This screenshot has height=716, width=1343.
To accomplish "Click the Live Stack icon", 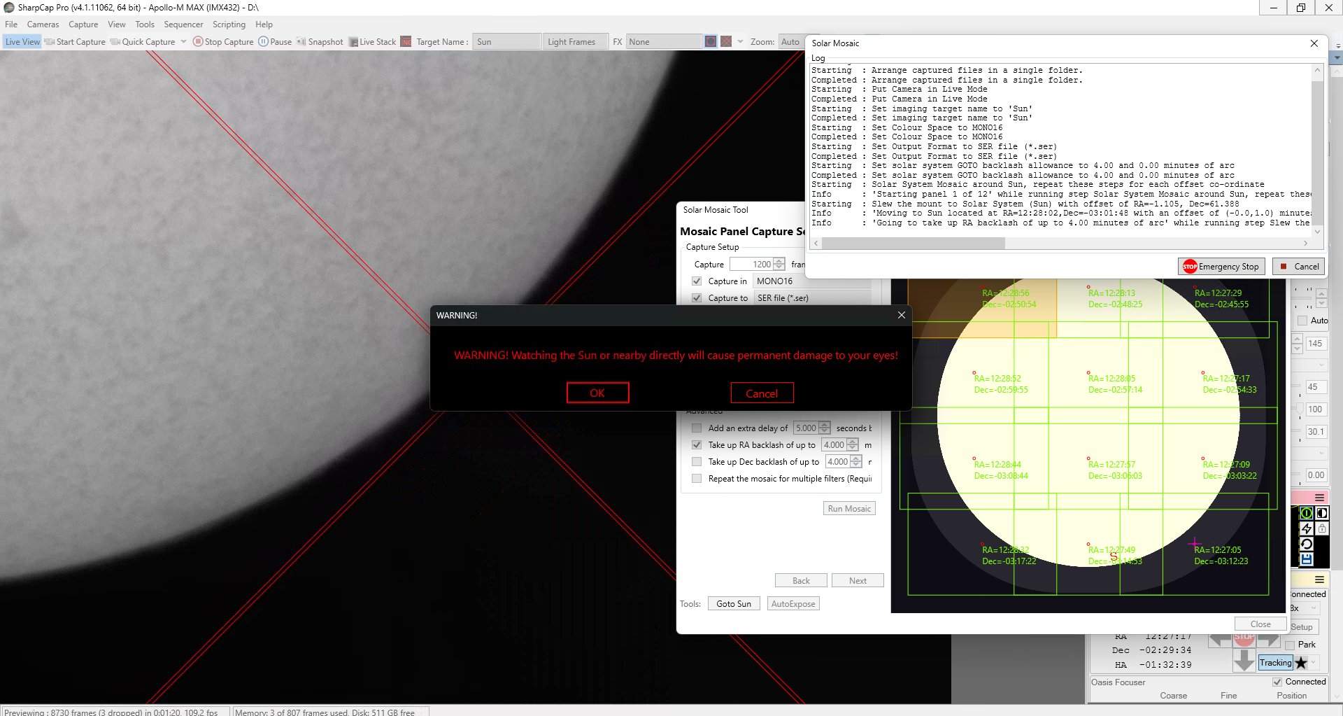I will click(x=353, y=42).
